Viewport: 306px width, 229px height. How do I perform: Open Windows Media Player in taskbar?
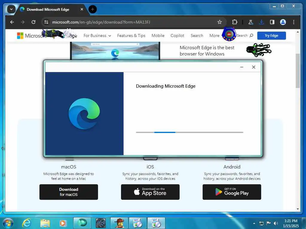[63, 223]
